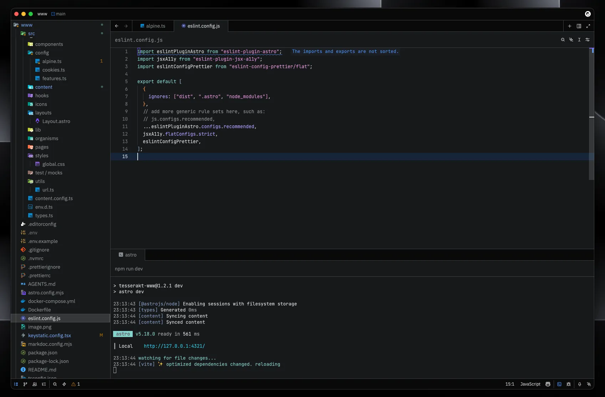This screenshot has height=397, width=605.
Task: Open the debugger panel bug icon
Action: pyautogui.click(x=569, y=384)
